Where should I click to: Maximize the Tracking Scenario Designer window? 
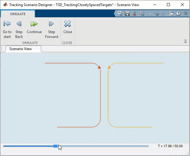pyautogui.click(x=168, y=5)
